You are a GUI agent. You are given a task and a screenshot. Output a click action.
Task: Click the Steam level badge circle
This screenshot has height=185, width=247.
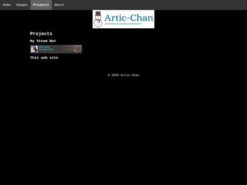tap(77, 49)
